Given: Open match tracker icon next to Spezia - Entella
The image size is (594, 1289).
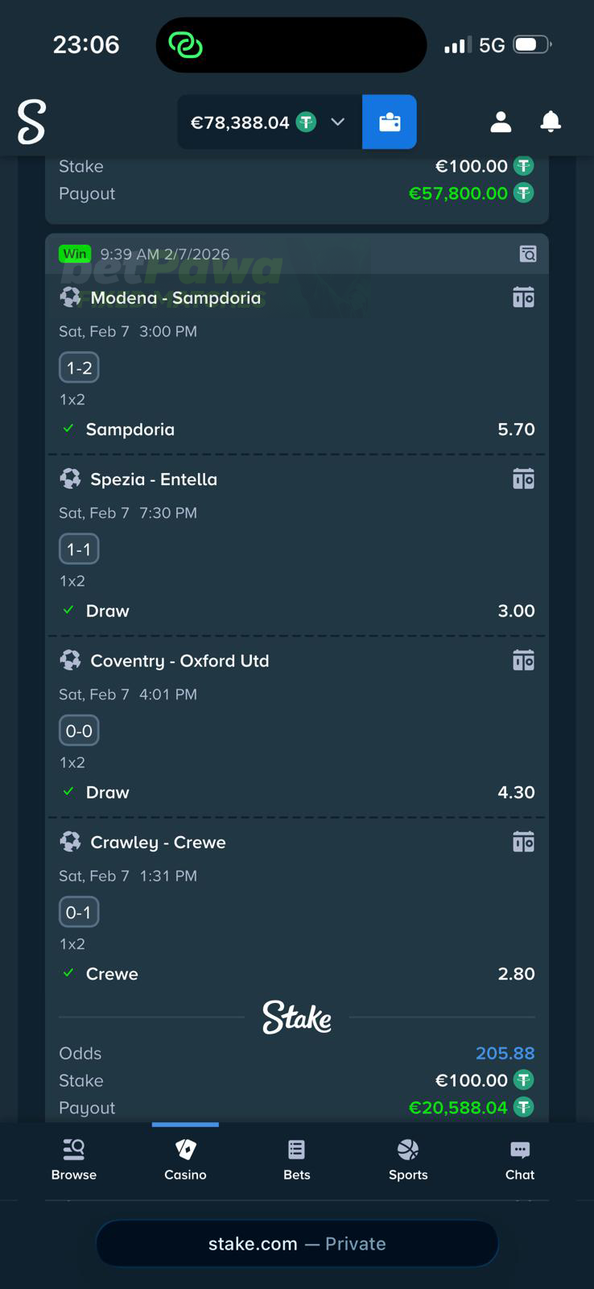Looking at the screenshot, I should (x=523, y=478).
